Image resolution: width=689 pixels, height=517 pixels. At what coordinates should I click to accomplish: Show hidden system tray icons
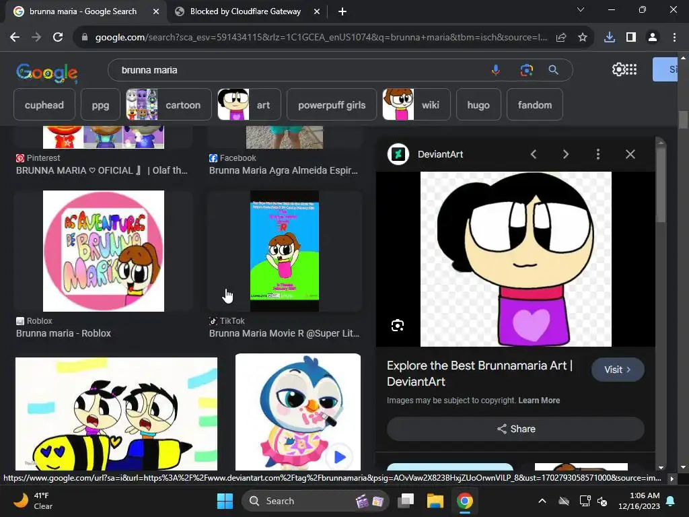point(542,501)
